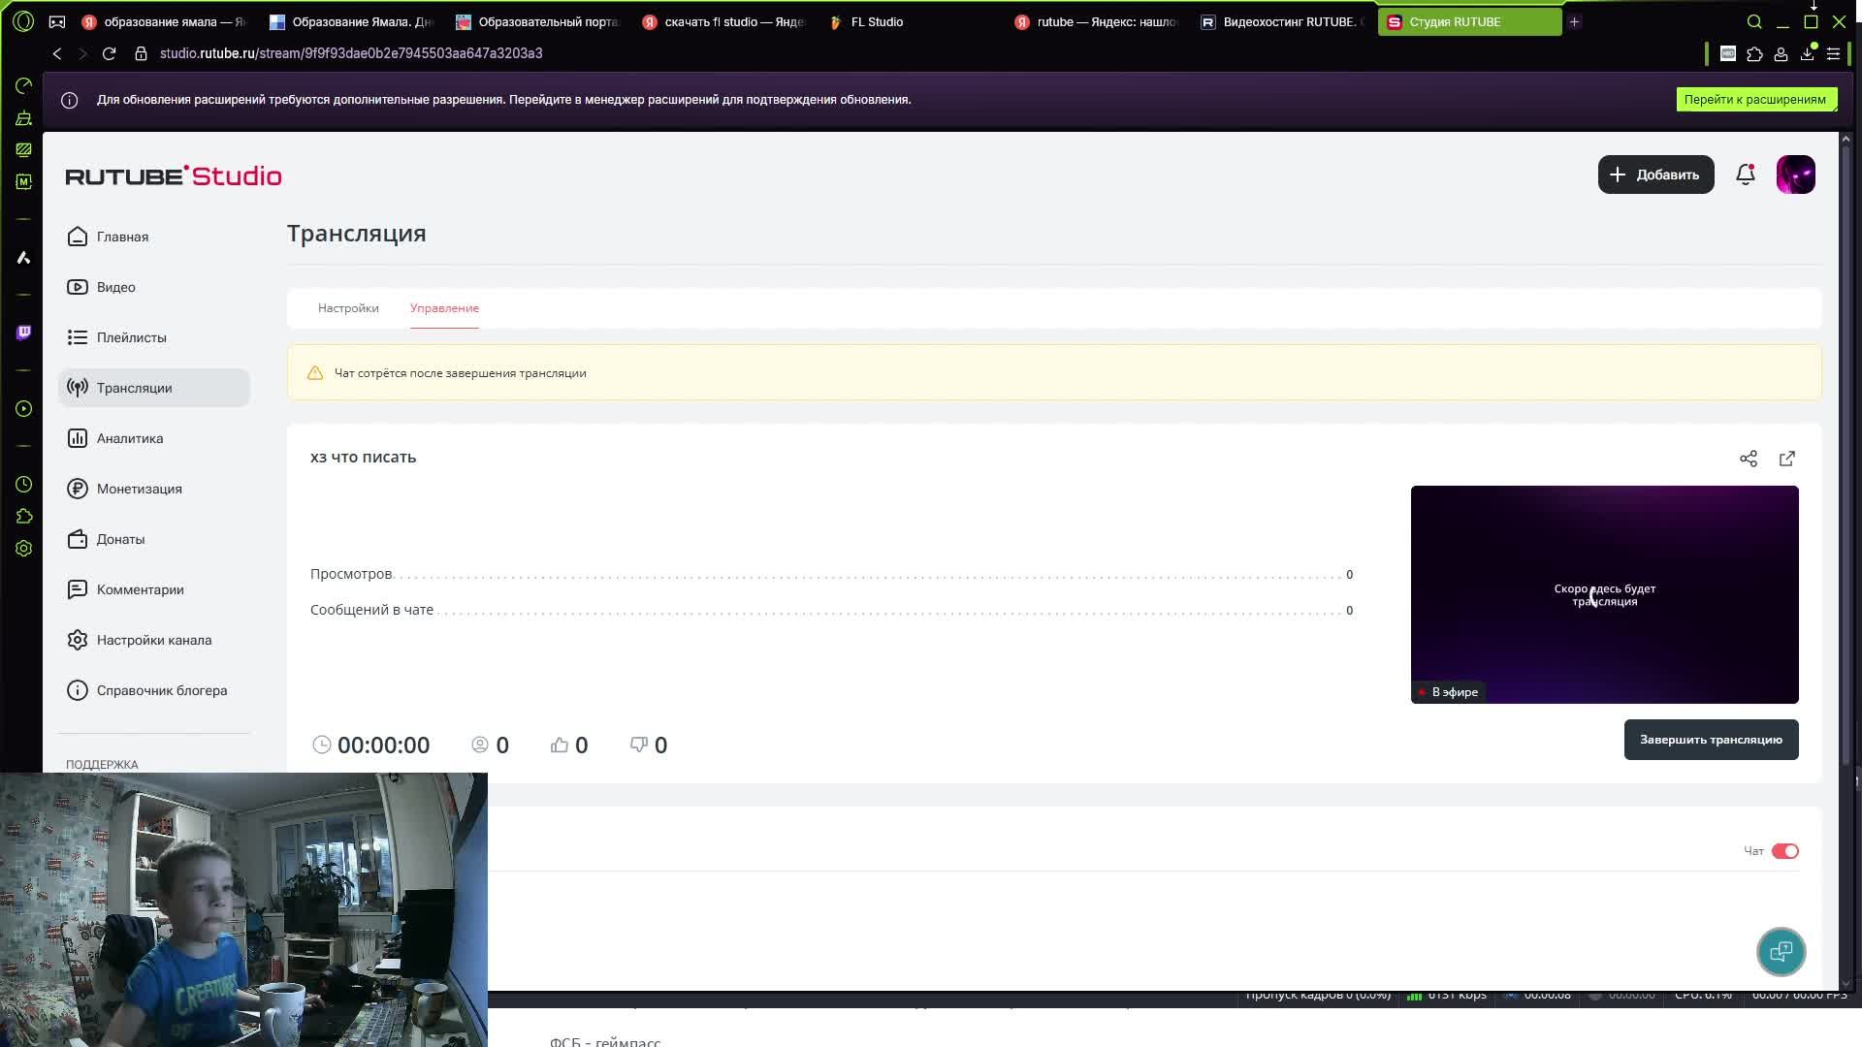Go to Плейлисты in the sidebar
The height and width of the screenshot is (1047, 1862).
point(153,337)
